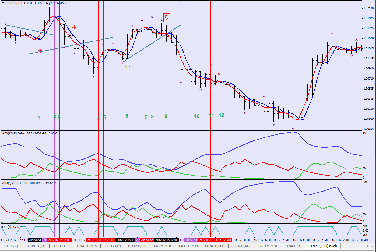The image size is (376, 252).
Task: Select the 2012.02.15 23:00 vertical line date label
Action: pyautogui.click(x=220, y=240)
